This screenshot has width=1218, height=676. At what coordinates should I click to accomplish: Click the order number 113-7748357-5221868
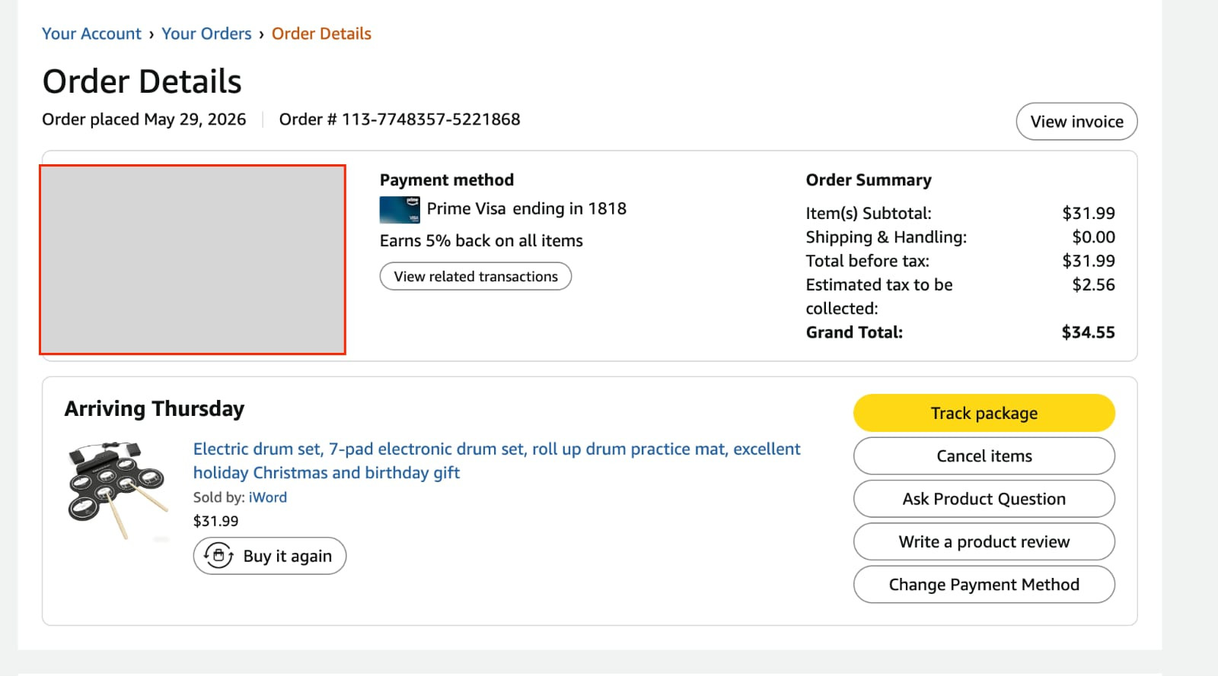(x=431, y=119)
